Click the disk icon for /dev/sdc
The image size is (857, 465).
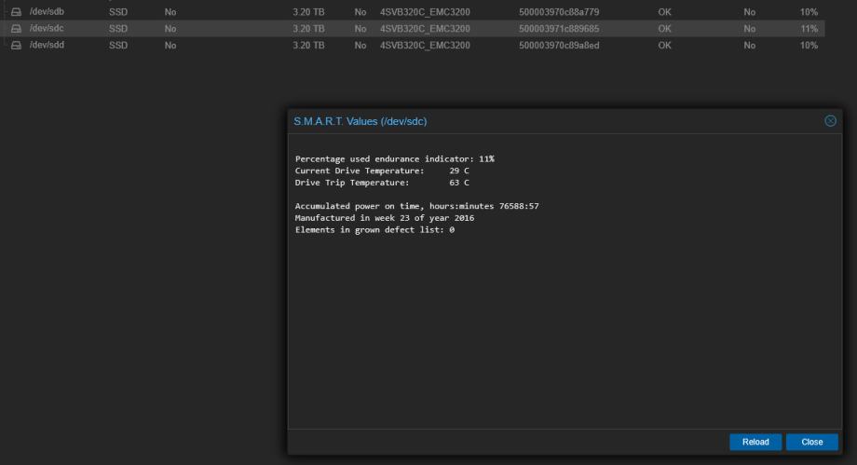pos(17,29)
